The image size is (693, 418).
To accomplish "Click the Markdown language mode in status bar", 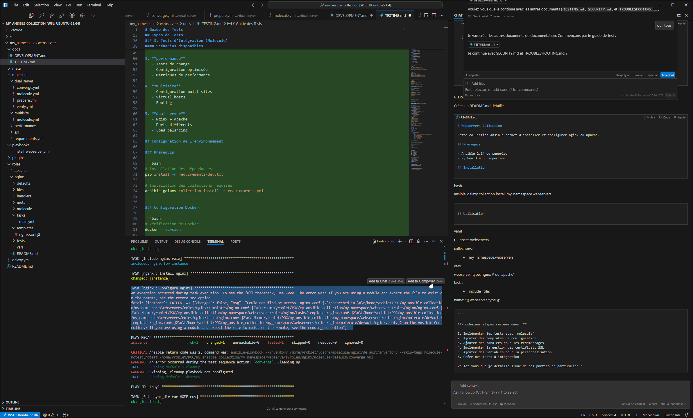I will pyautogui.click(x=651, y=415).
